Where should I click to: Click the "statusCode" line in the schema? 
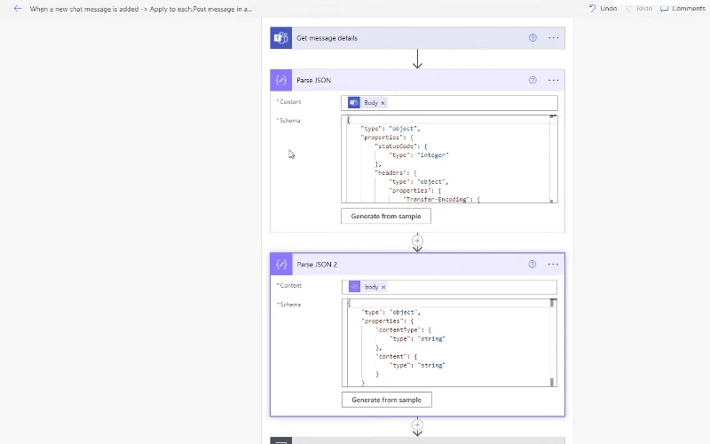[x=401, y=147]
